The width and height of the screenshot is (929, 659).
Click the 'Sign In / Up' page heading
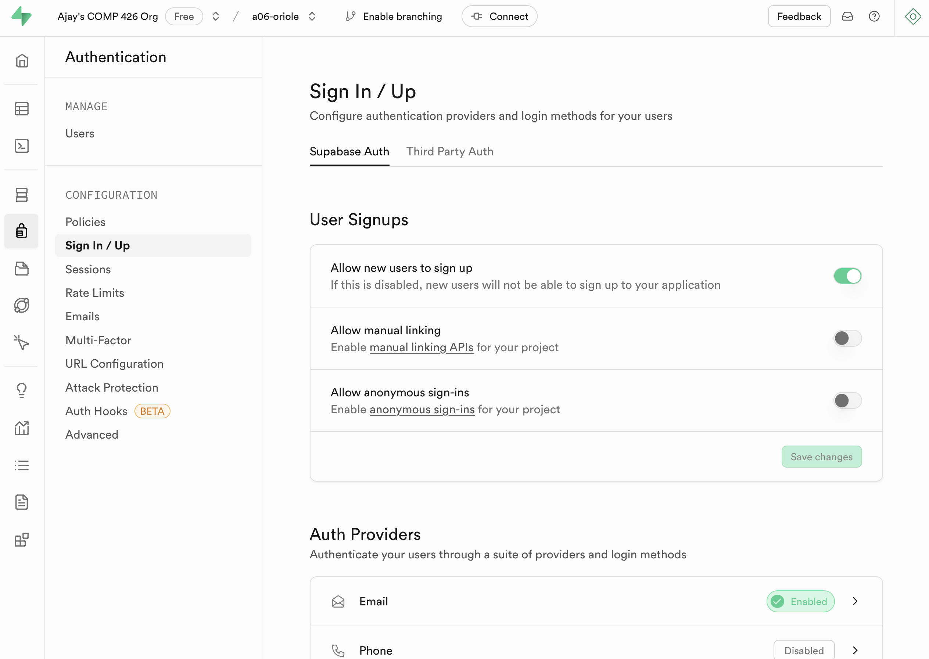pos(363,92)
